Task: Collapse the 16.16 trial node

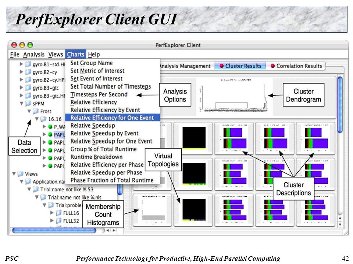Action: pos(37,119)
